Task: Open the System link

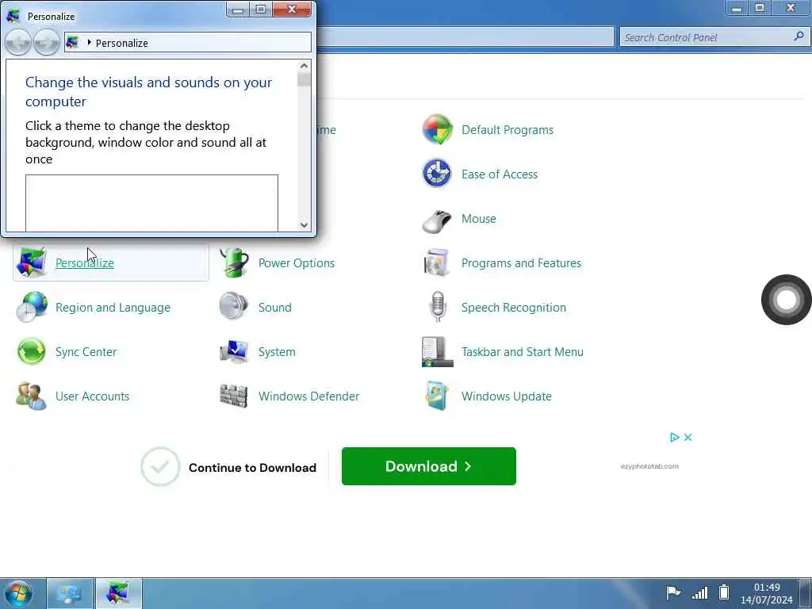Action: point(277,352)
